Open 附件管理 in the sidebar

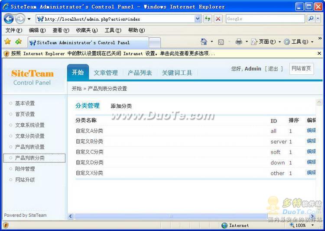coord(25,169)
